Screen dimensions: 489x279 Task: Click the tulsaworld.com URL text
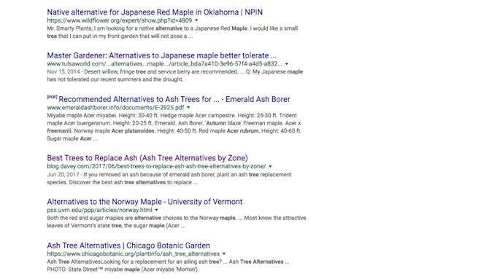pyautogui.click(x=165, y=64)
